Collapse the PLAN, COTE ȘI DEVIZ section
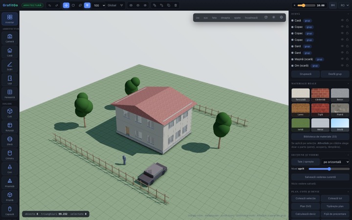Screen dimensions: 352x220 [348, 192]
